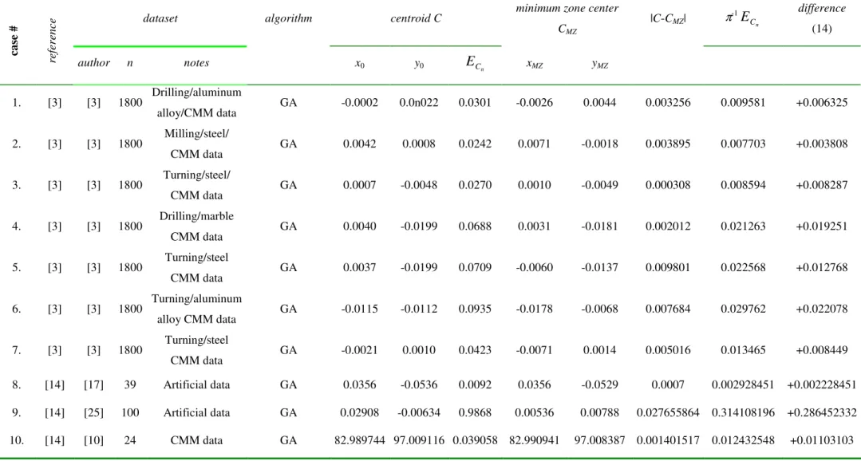This screenshot has height=461, width=861.
Task: Click the difference '+0.012768'
Action: click(821, 268)
